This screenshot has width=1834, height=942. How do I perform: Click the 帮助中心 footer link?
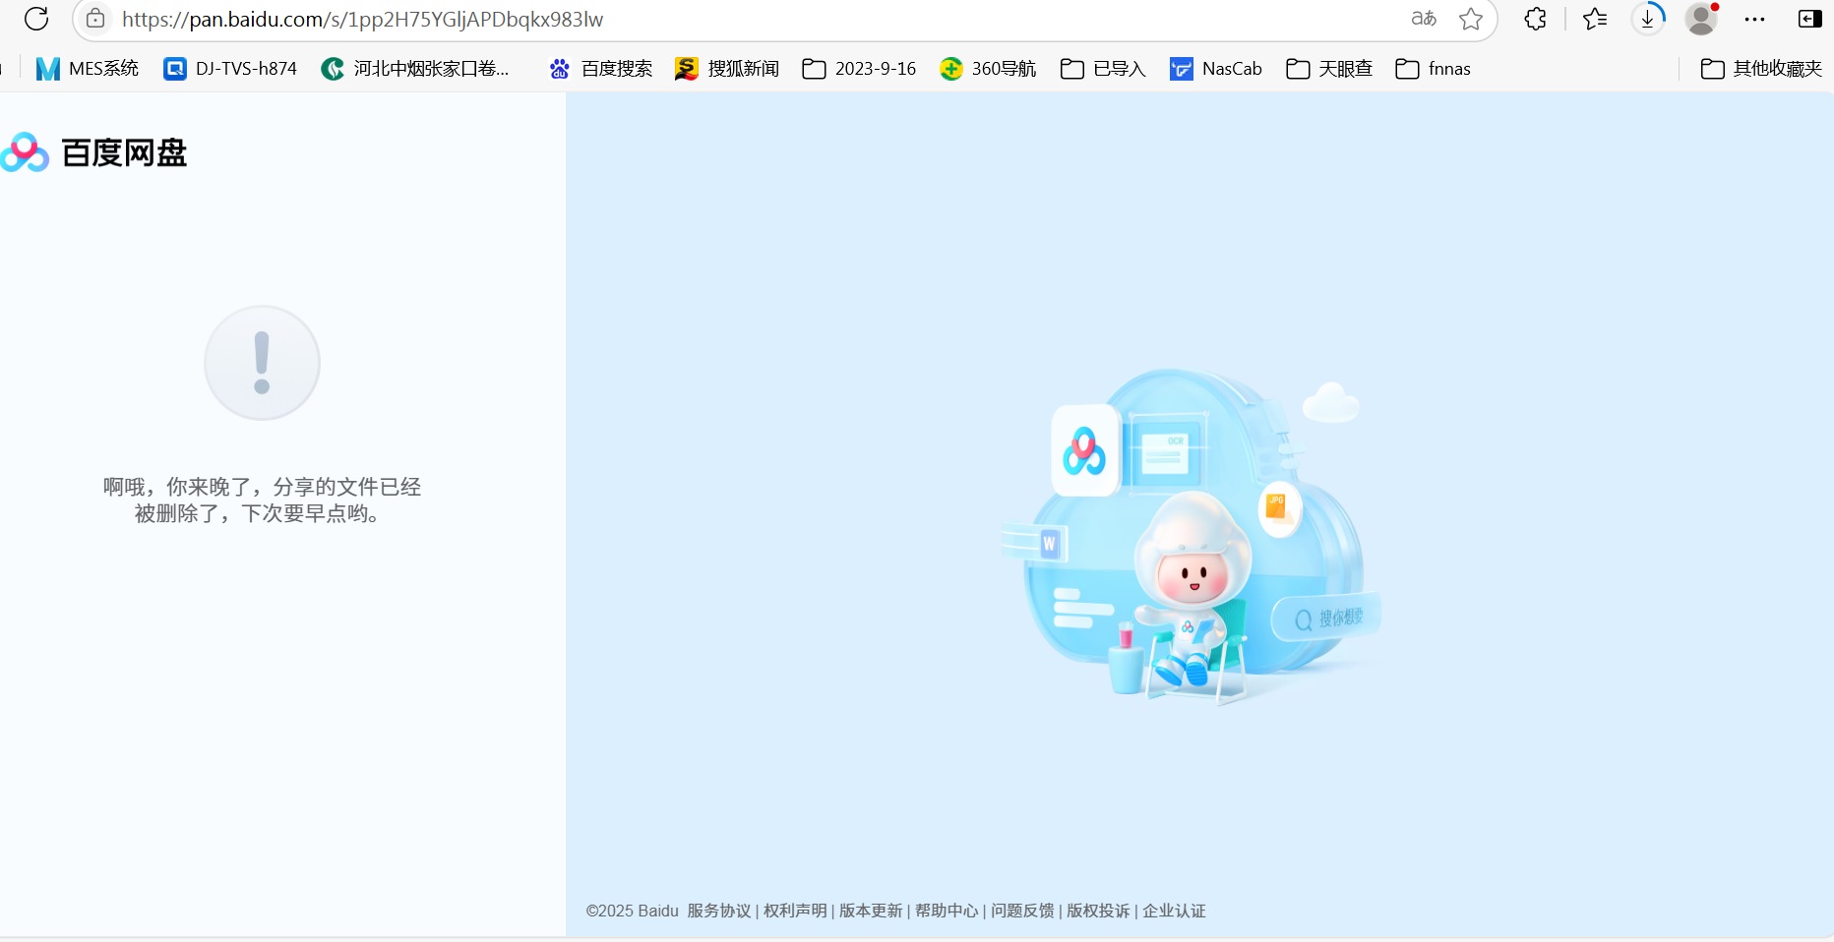pos(946,911)
